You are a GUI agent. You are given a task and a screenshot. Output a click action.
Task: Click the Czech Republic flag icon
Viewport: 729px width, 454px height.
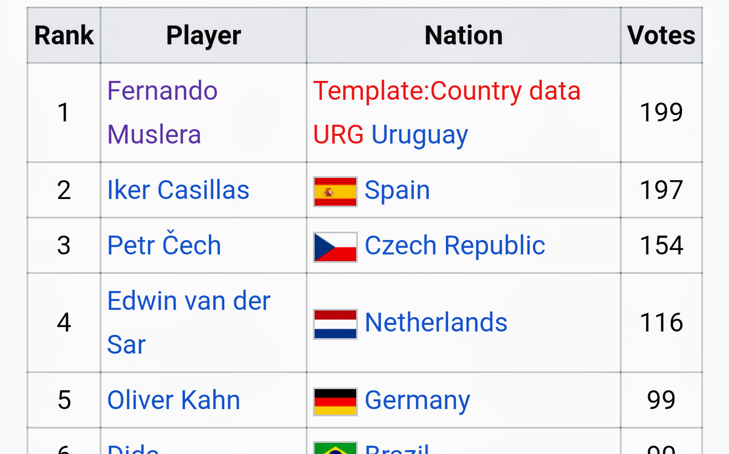click(x=335, y=247)
